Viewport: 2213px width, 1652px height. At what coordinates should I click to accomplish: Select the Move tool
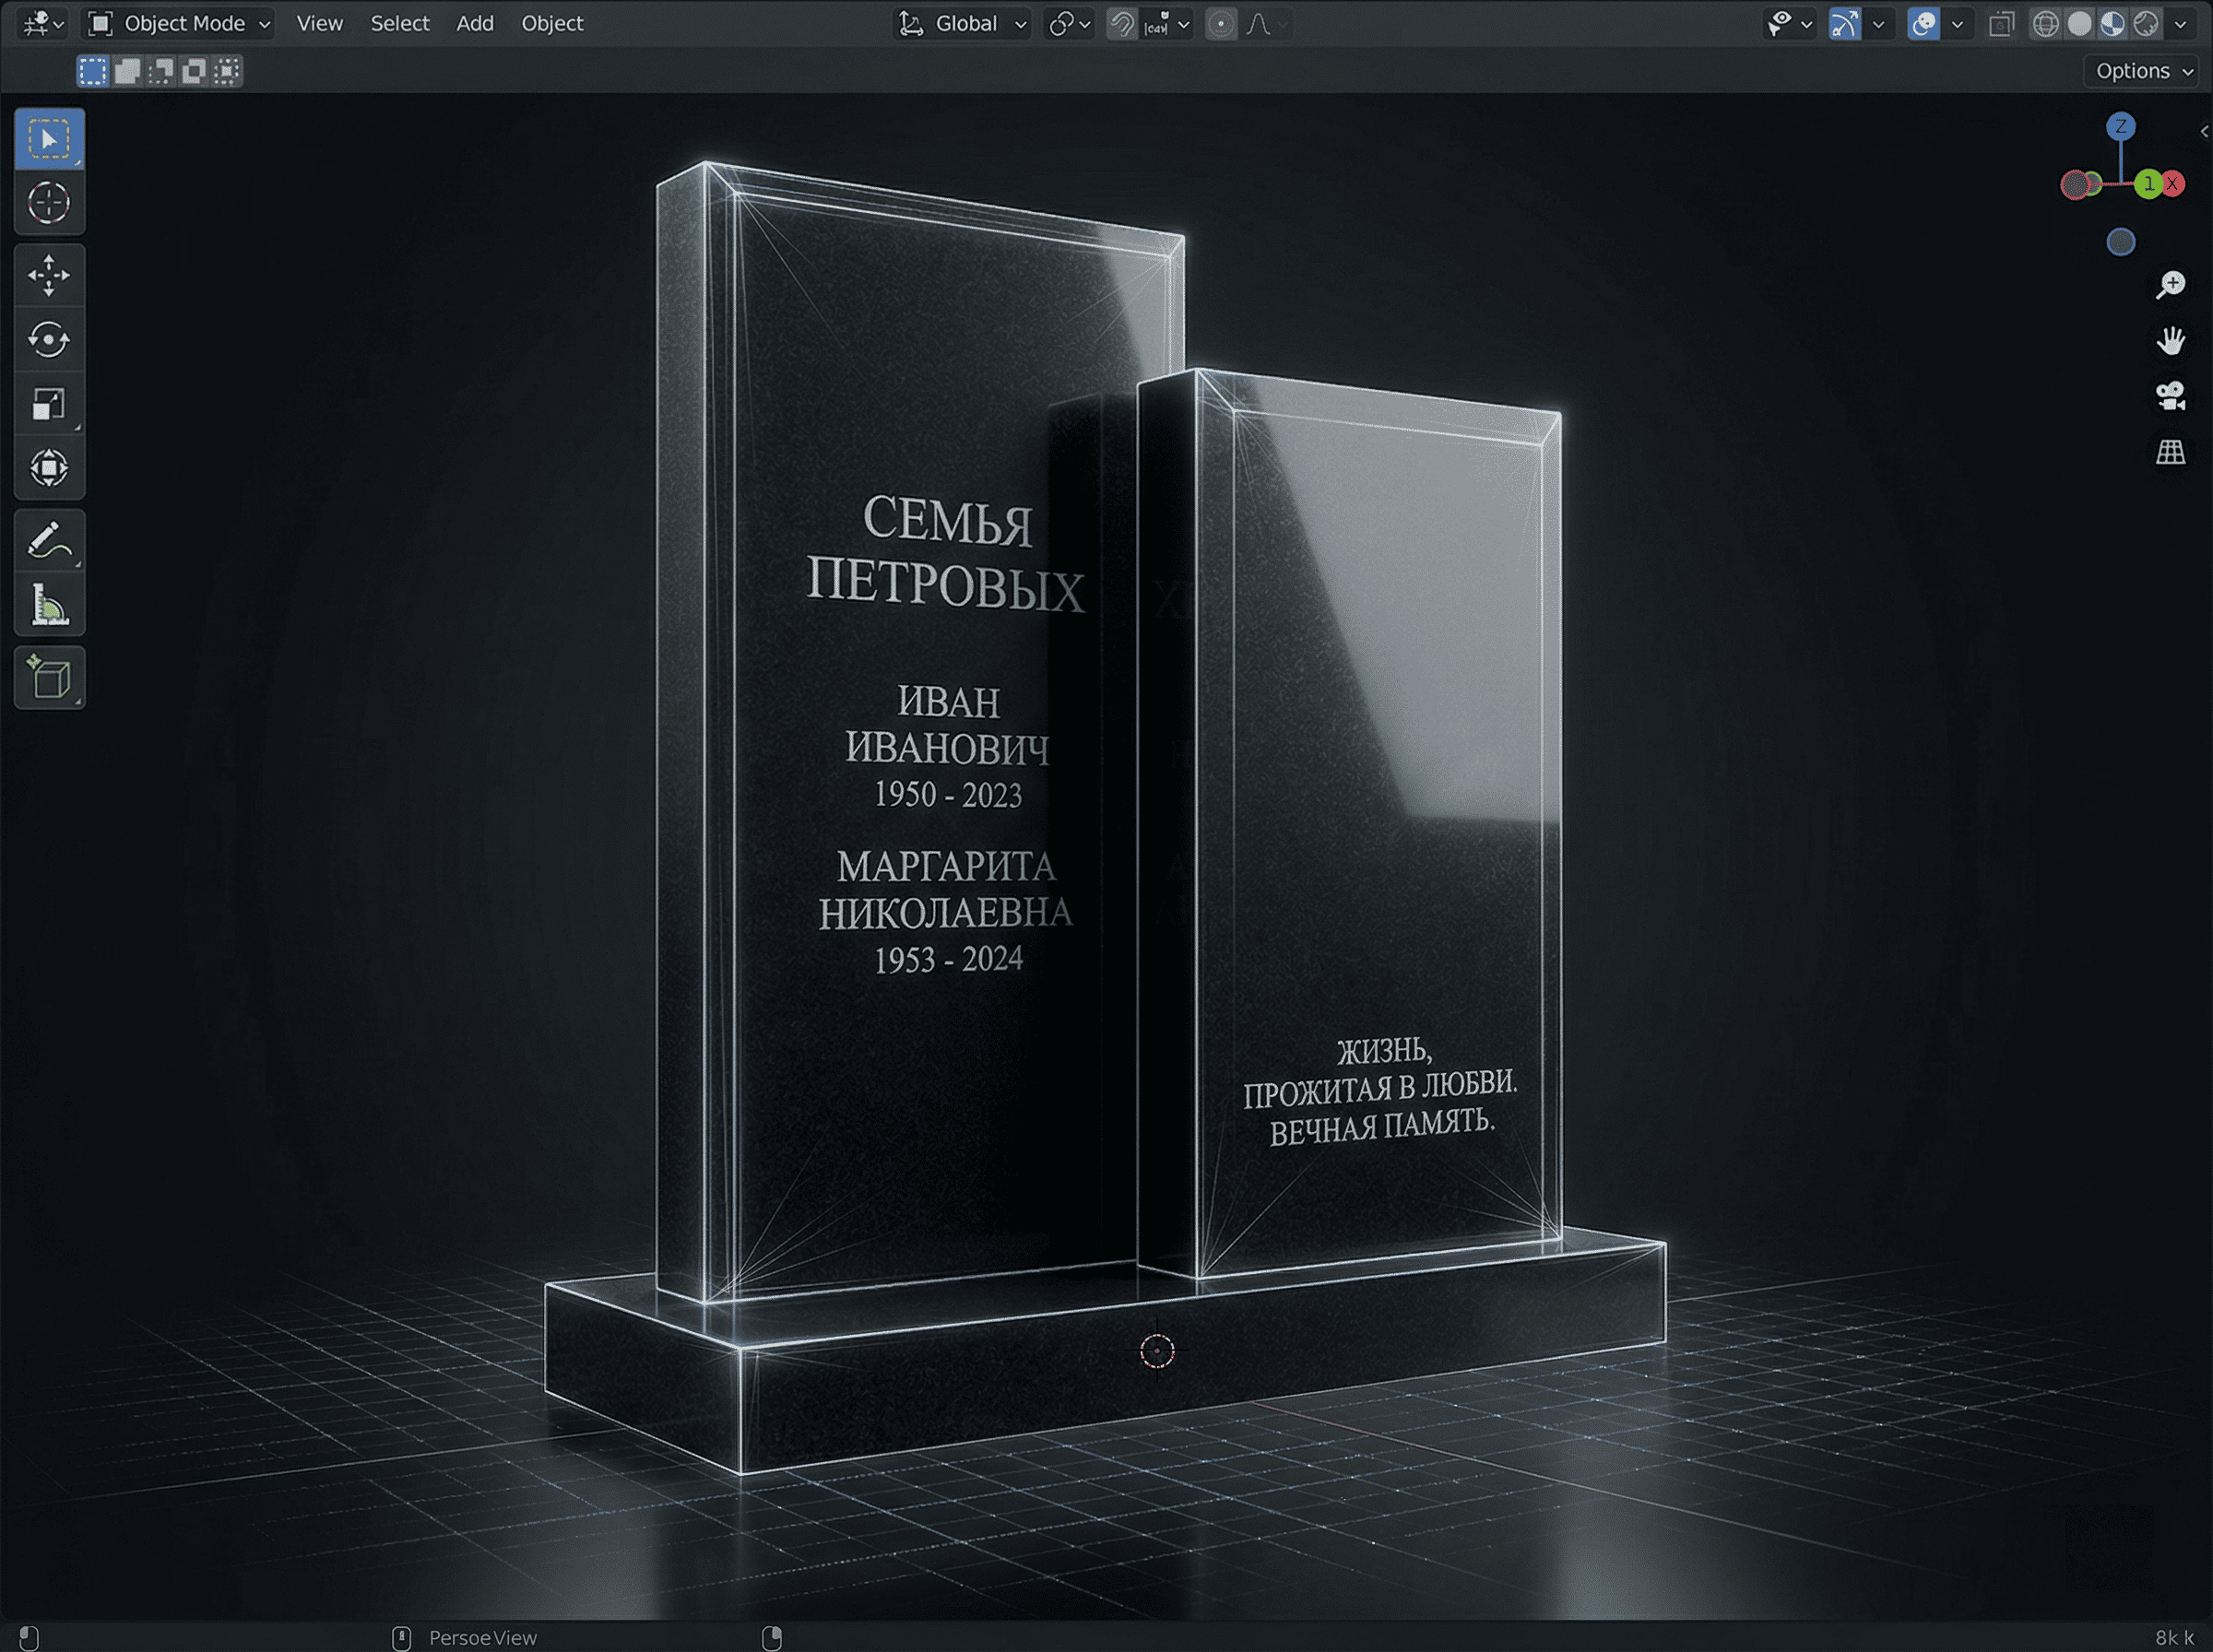tap(49, 276)
